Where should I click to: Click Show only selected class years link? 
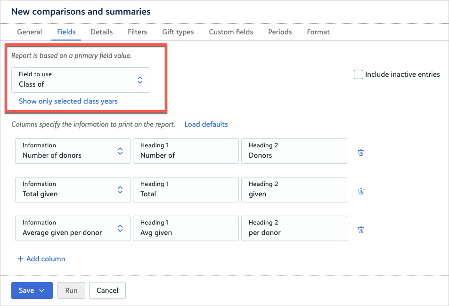(x=68, y=101)
